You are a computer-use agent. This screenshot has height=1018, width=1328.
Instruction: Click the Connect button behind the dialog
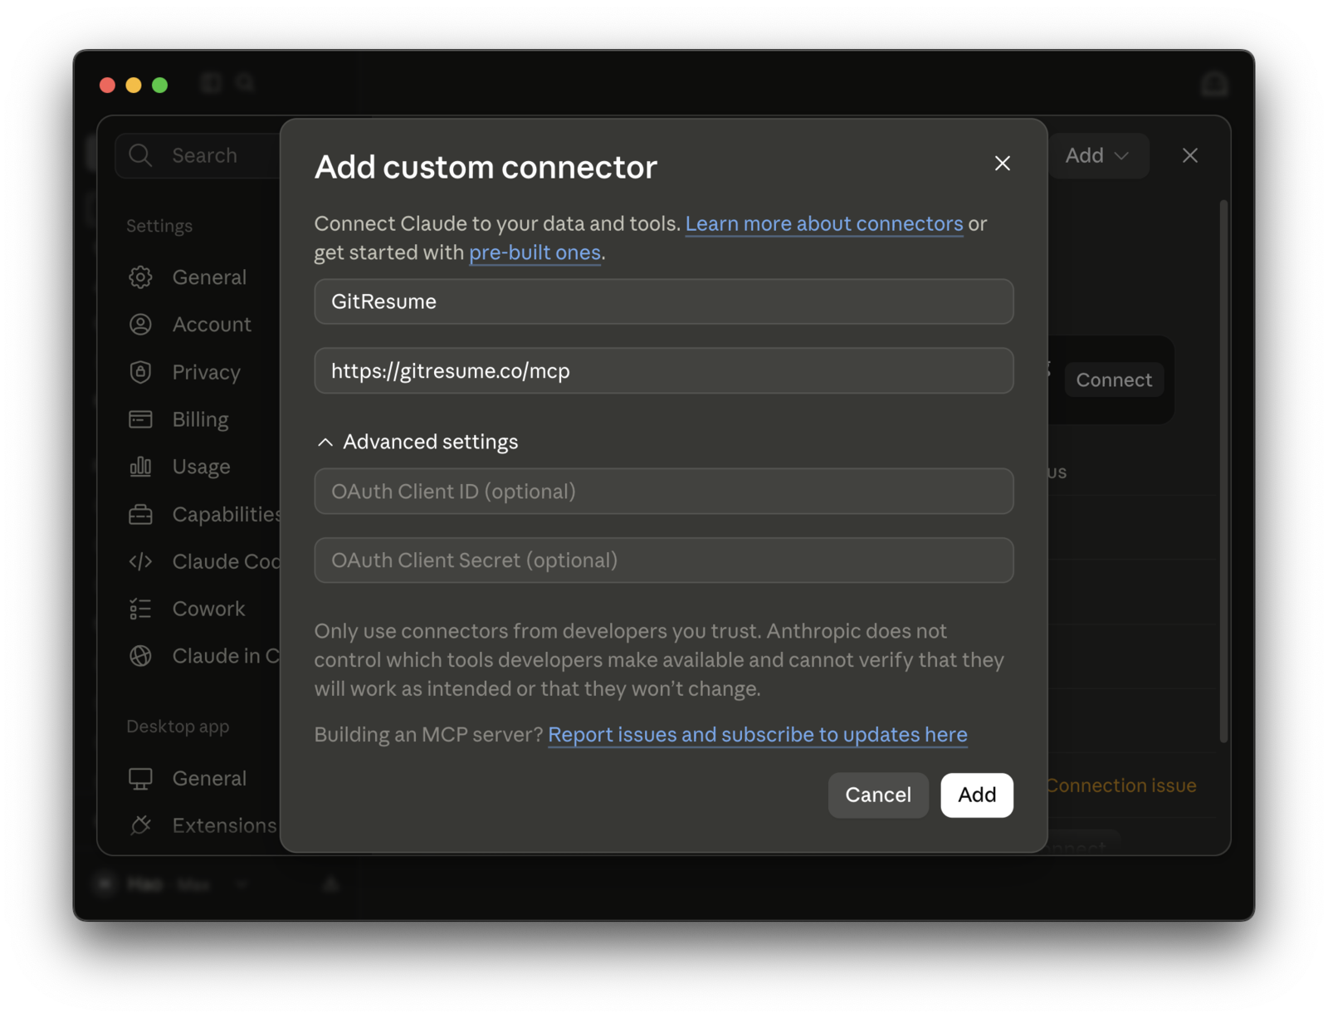click(x=1114, y=379)
